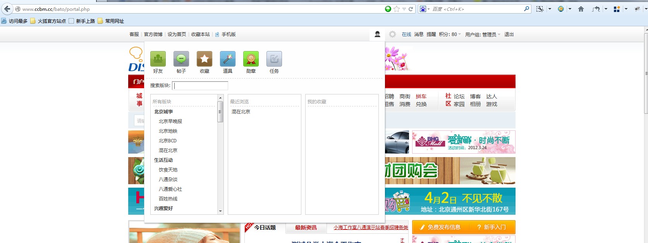Select 北京地铁 in forum list
Viewport: 648px width, 243px height.
168,131
